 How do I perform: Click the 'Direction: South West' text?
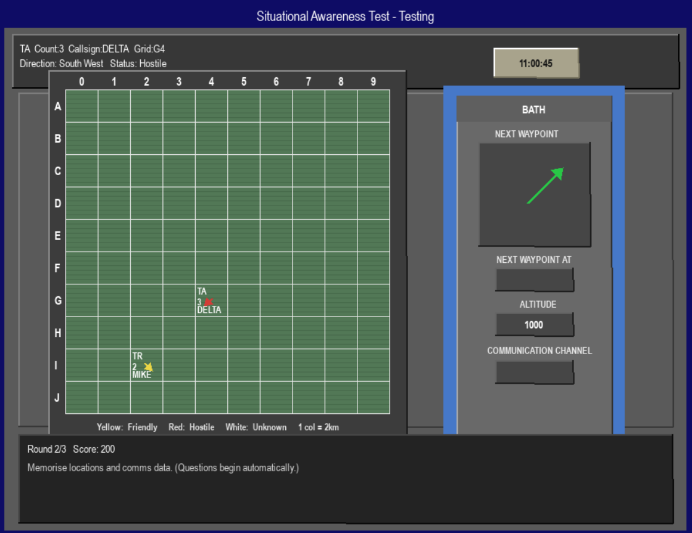(x=61, y=64)
